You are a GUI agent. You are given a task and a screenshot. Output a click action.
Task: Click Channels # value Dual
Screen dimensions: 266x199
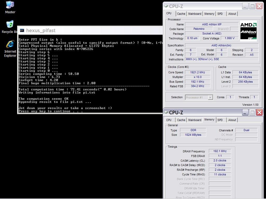[x=246, y=130]
